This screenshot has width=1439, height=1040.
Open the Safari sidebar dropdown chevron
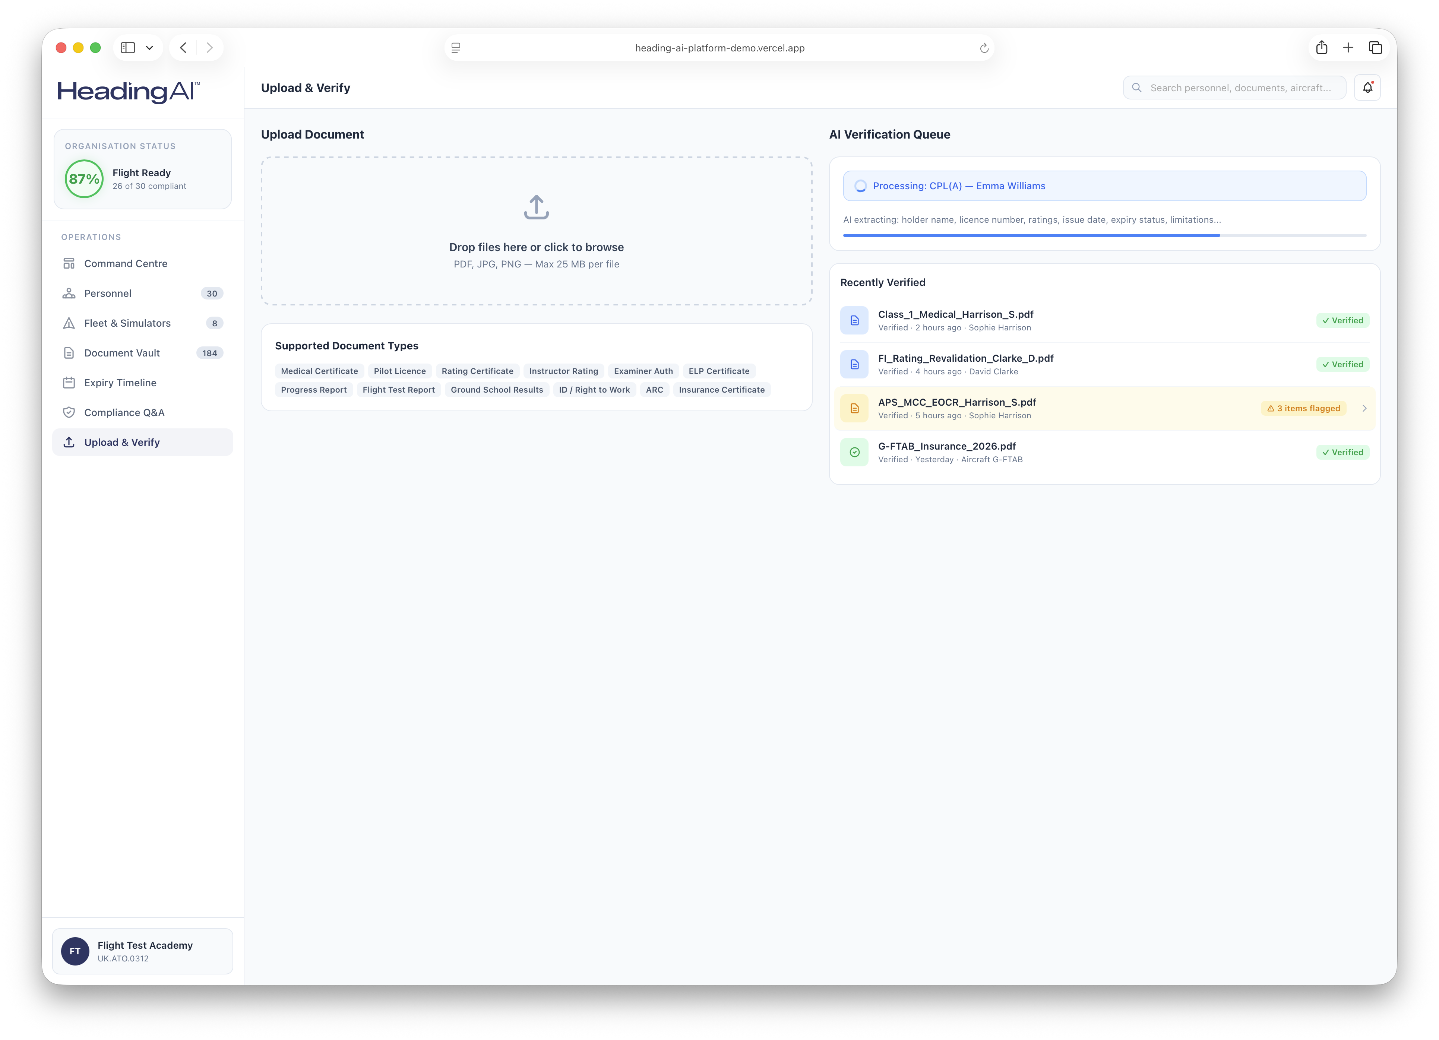150,47
